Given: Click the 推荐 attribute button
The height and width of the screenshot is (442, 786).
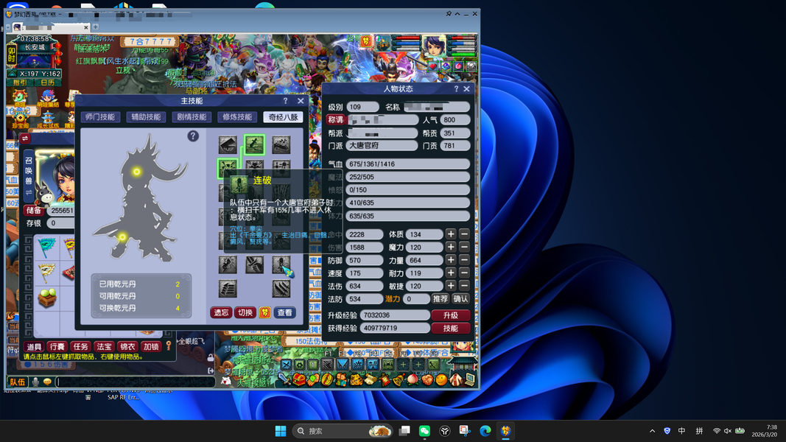Looking at the screenshot, I should point(440,298).
